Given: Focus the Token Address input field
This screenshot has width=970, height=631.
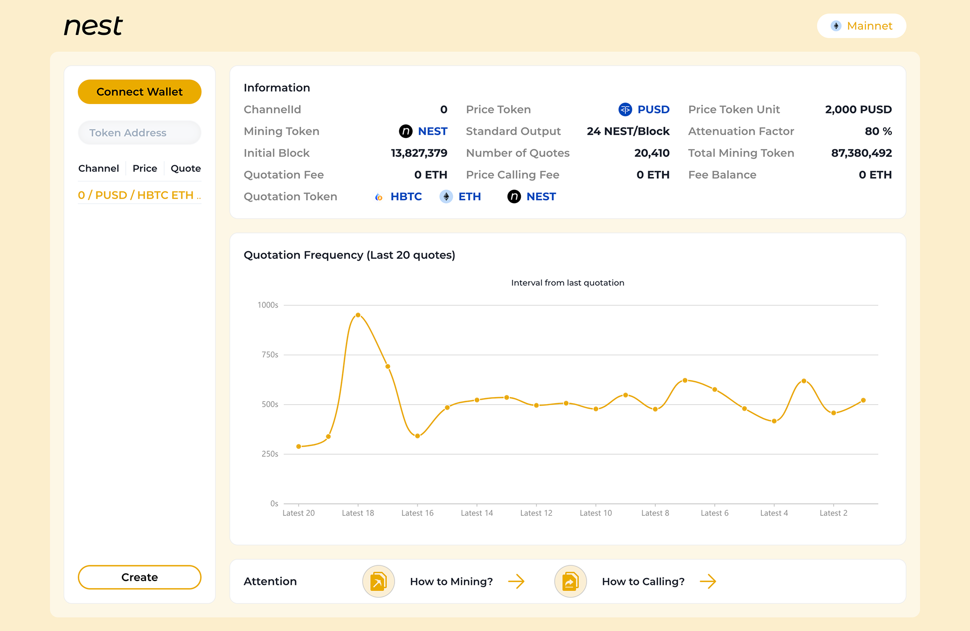Looking at the screenshot, I should [x=139, y=133].
